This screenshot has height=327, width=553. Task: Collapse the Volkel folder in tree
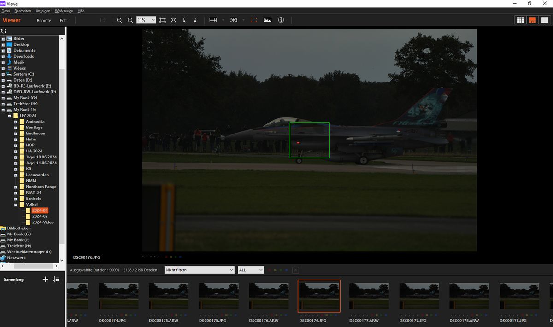(x=16, y=204)
